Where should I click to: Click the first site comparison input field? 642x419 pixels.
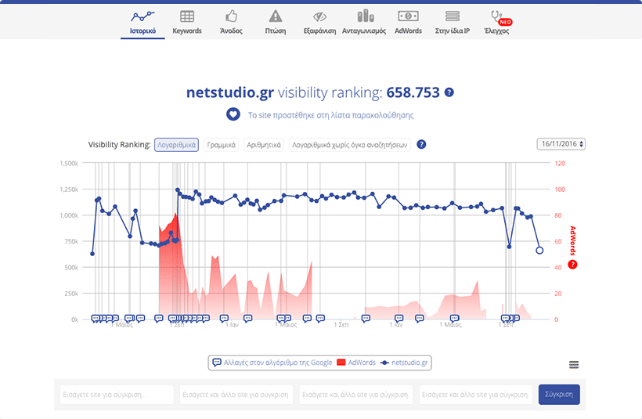117,395
